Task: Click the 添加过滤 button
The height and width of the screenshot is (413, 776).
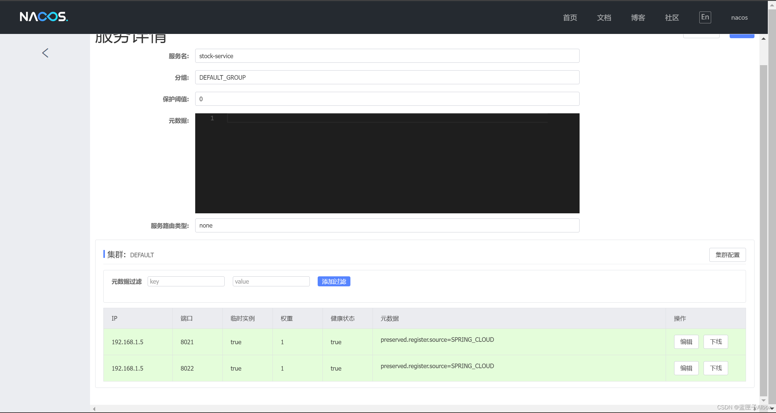Action: click(x=334, y=281)
